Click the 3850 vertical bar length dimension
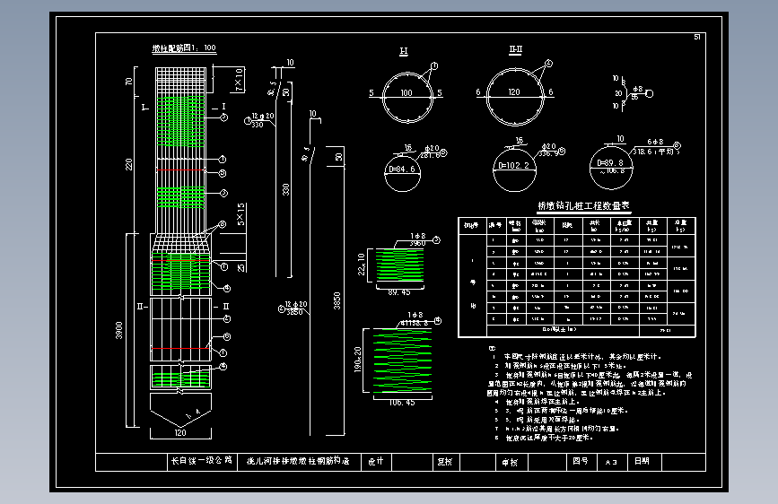 click(x=337, y=300)
